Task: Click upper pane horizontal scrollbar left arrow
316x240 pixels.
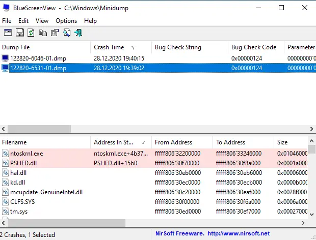Action: point(3,129)
